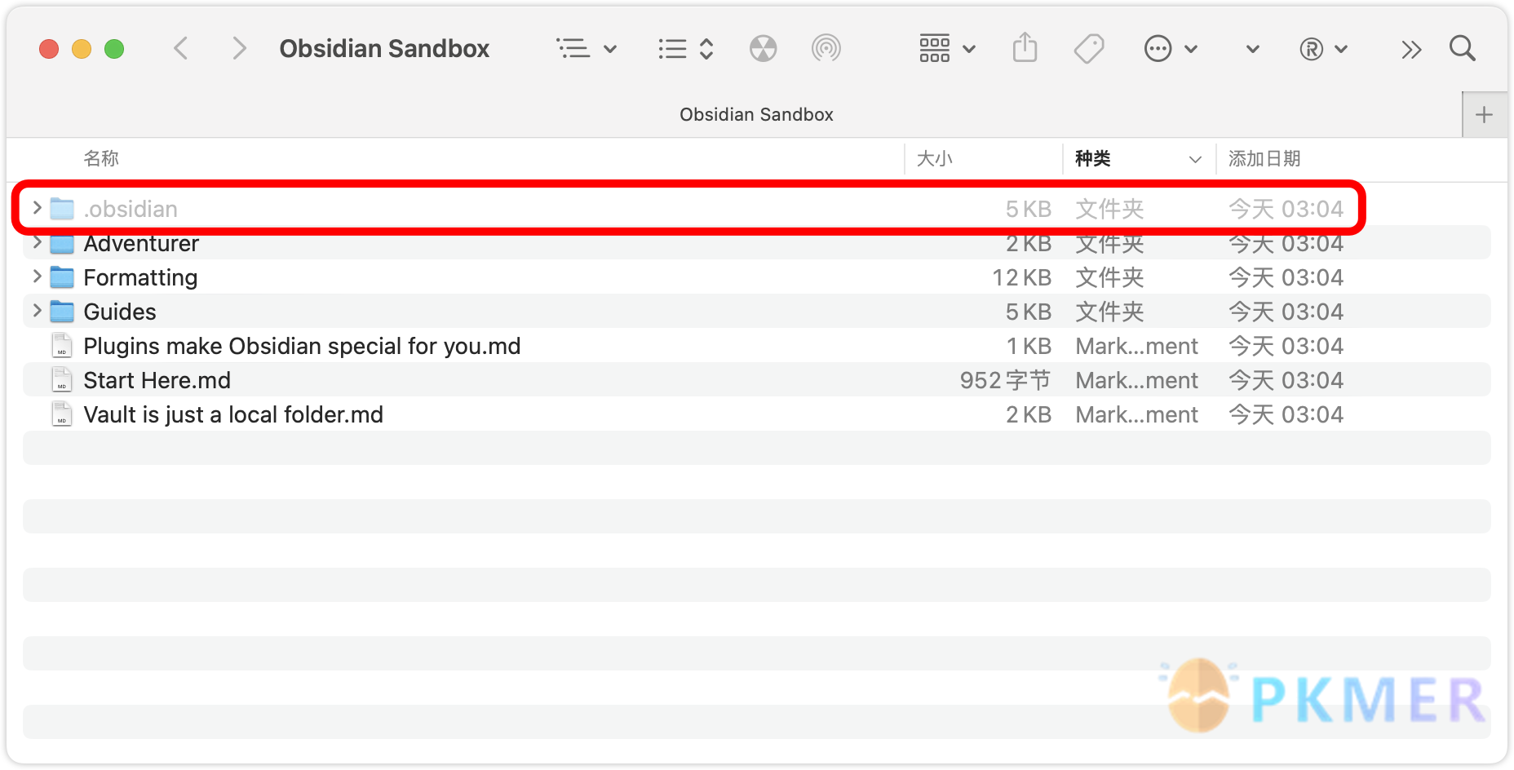Open search with magnifying glass icon
The width and height of the screenshot is (1514, 770).
tap(1463, 49)
